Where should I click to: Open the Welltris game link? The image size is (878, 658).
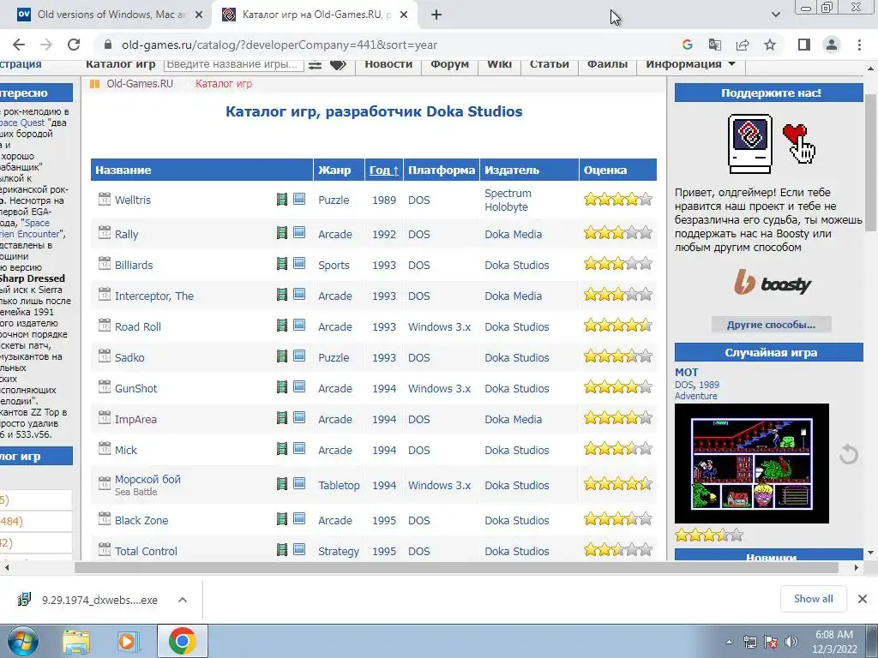133,200
